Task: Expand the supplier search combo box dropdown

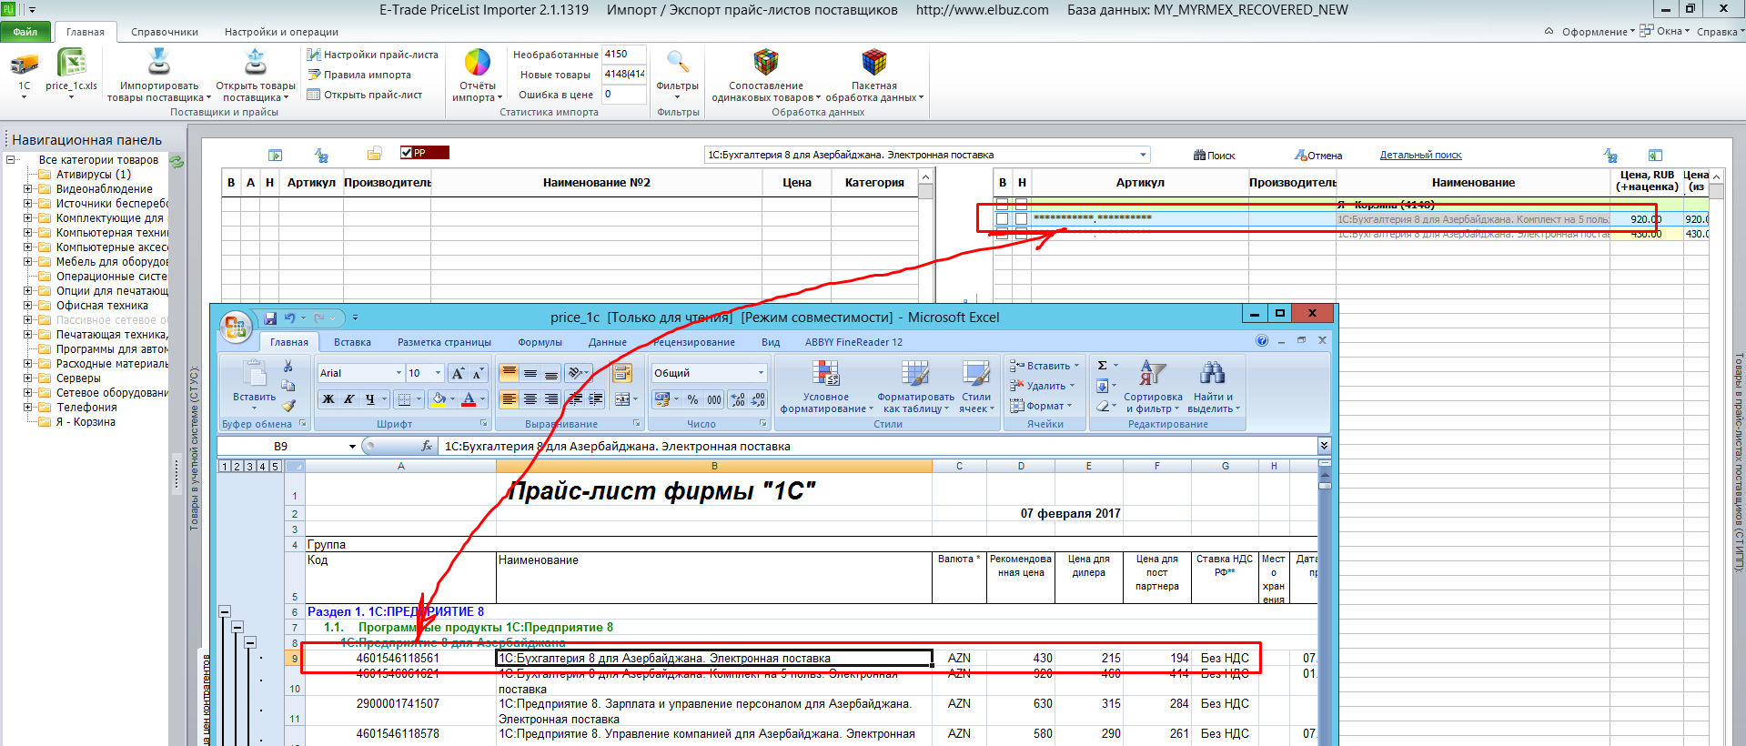Action: point(1143,155)
